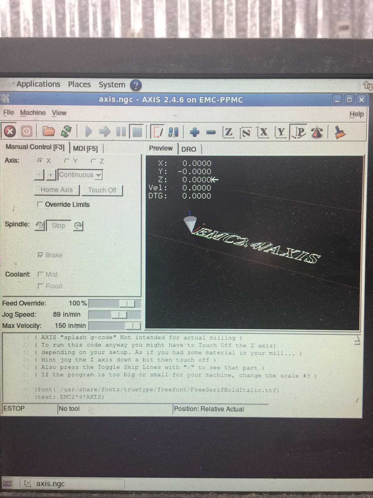The height and width of the screenshot is (498, 373).
Task: Switch to the DRO tab
Action: click(x=189, y=149)
